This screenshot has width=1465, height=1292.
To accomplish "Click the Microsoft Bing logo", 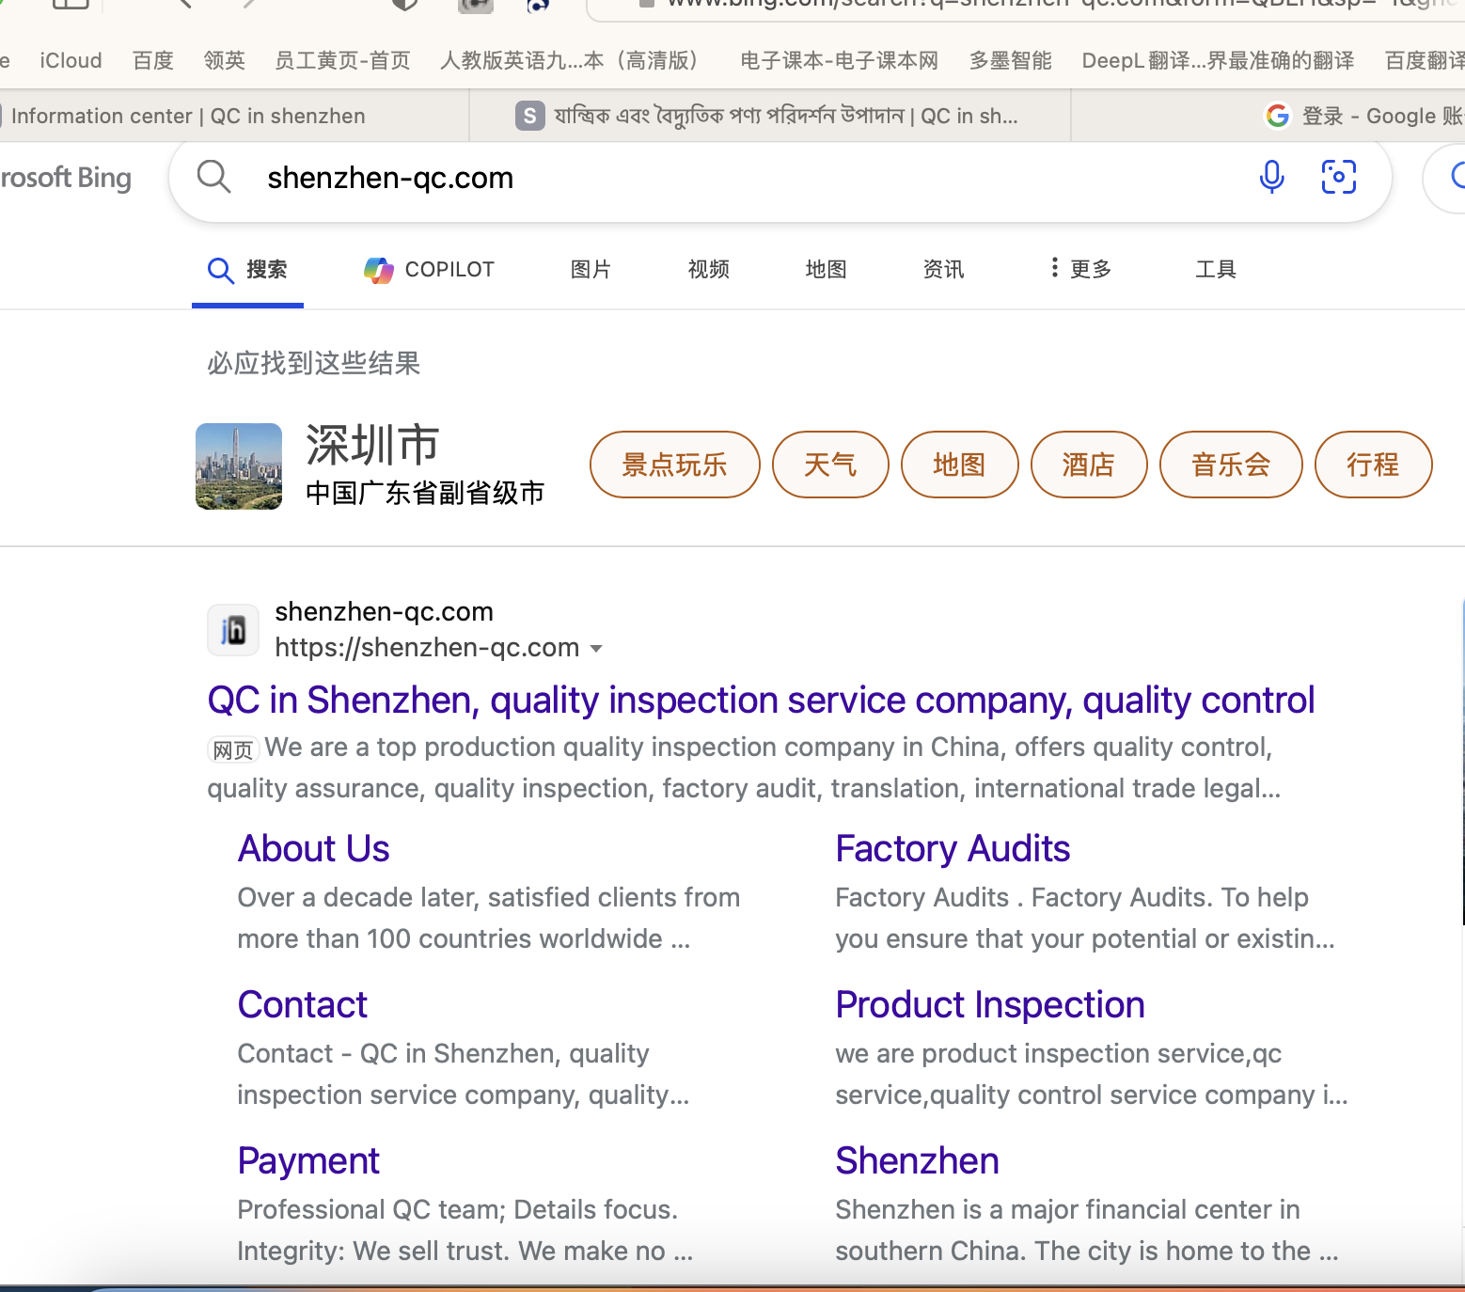I will tap(64, 178).
